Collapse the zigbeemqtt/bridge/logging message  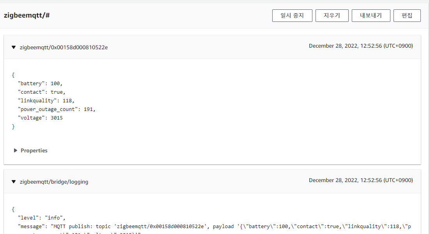14,182
